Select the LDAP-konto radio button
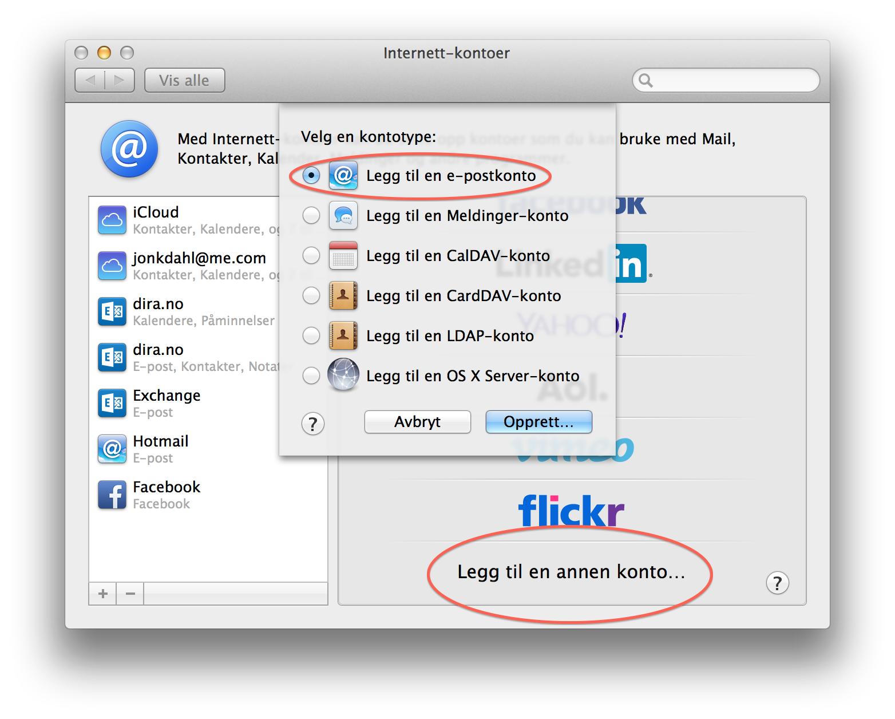This screenshot has width=895, height=719. [311, 335]
